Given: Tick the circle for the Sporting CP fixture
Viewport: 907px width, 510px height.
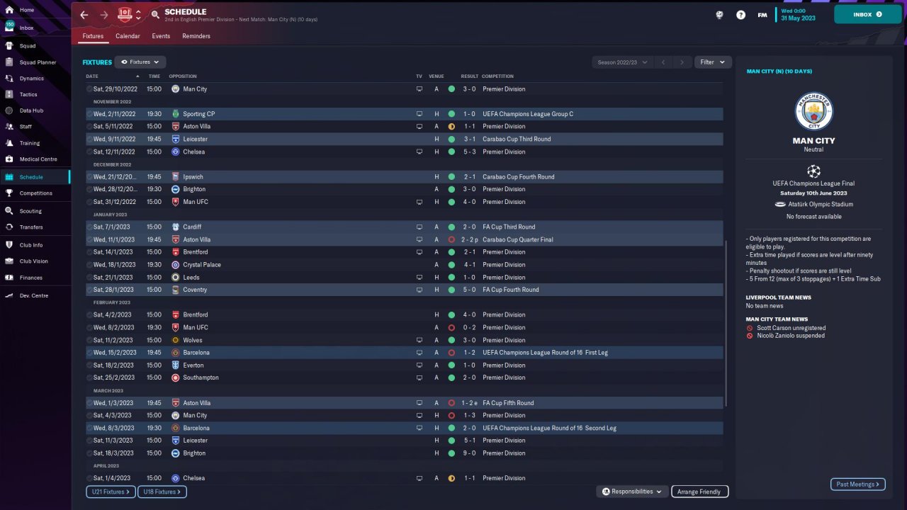Looking at the screenshot, I should (x=89, y=114).
